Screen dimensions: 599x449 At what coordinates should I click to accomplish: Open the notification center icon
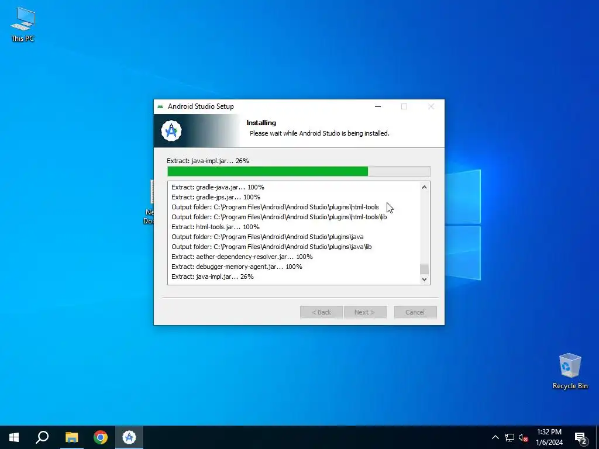coord(581,437)
